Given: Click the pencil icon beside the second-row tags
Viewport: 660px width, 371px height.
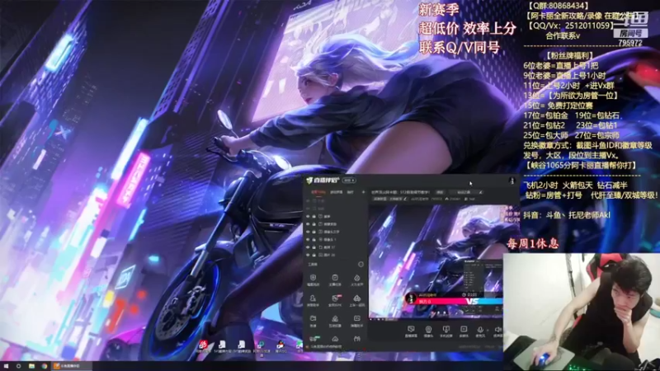Looking at the screenshot, I should 405,199.
